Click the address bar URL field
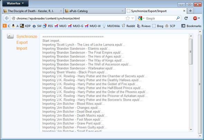204x140 pixels. point(70,18)
